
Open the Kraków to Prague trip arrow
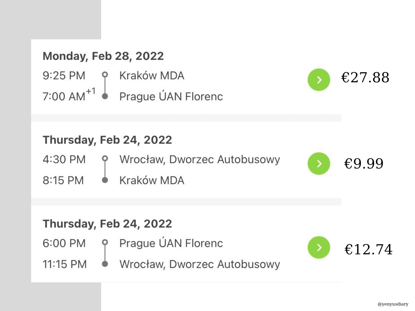pyautogui.click(x=319, y=80)
